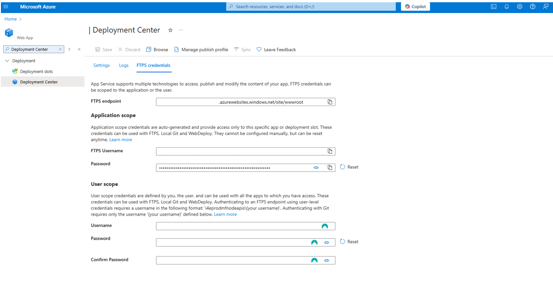Collapse the Deployment tree group
553x290 pixels.
click(x=7, y=61)
